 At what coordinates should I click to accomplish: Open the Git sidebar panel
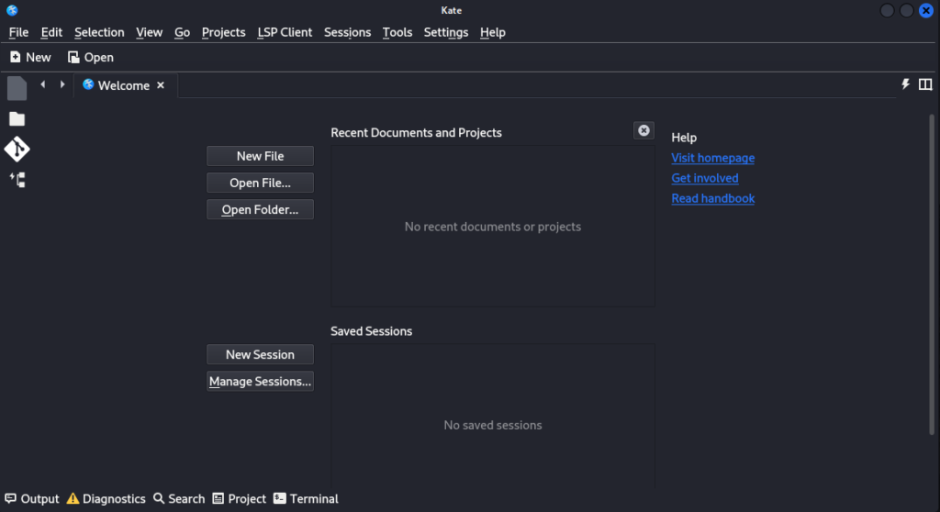17,150
